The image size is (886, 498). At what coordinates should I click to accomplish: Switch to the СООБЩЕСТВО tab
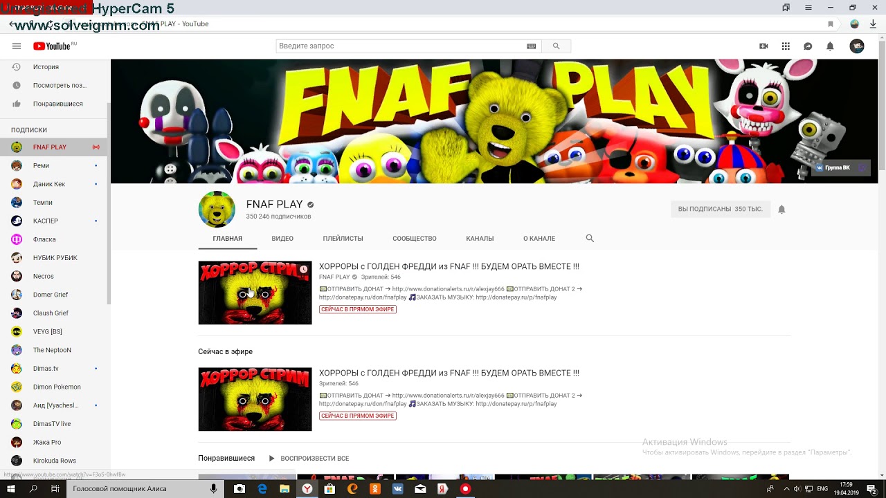(415, 239)
